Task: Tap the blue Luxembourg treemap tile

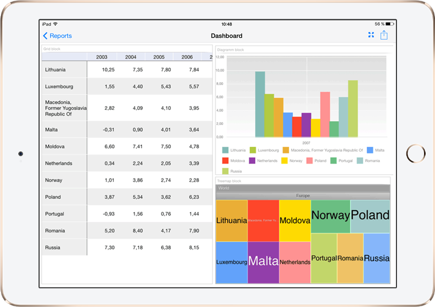Action: click(232, 262)
